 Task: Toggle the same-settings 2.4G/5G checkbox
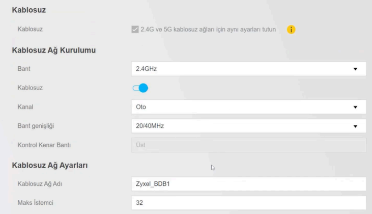click(135, 30)
